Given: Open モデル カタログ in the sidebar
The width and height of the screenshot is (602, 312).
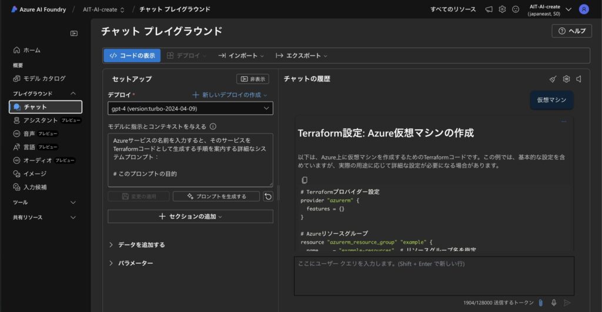Looking at the screenshot, I should (39, 78).
